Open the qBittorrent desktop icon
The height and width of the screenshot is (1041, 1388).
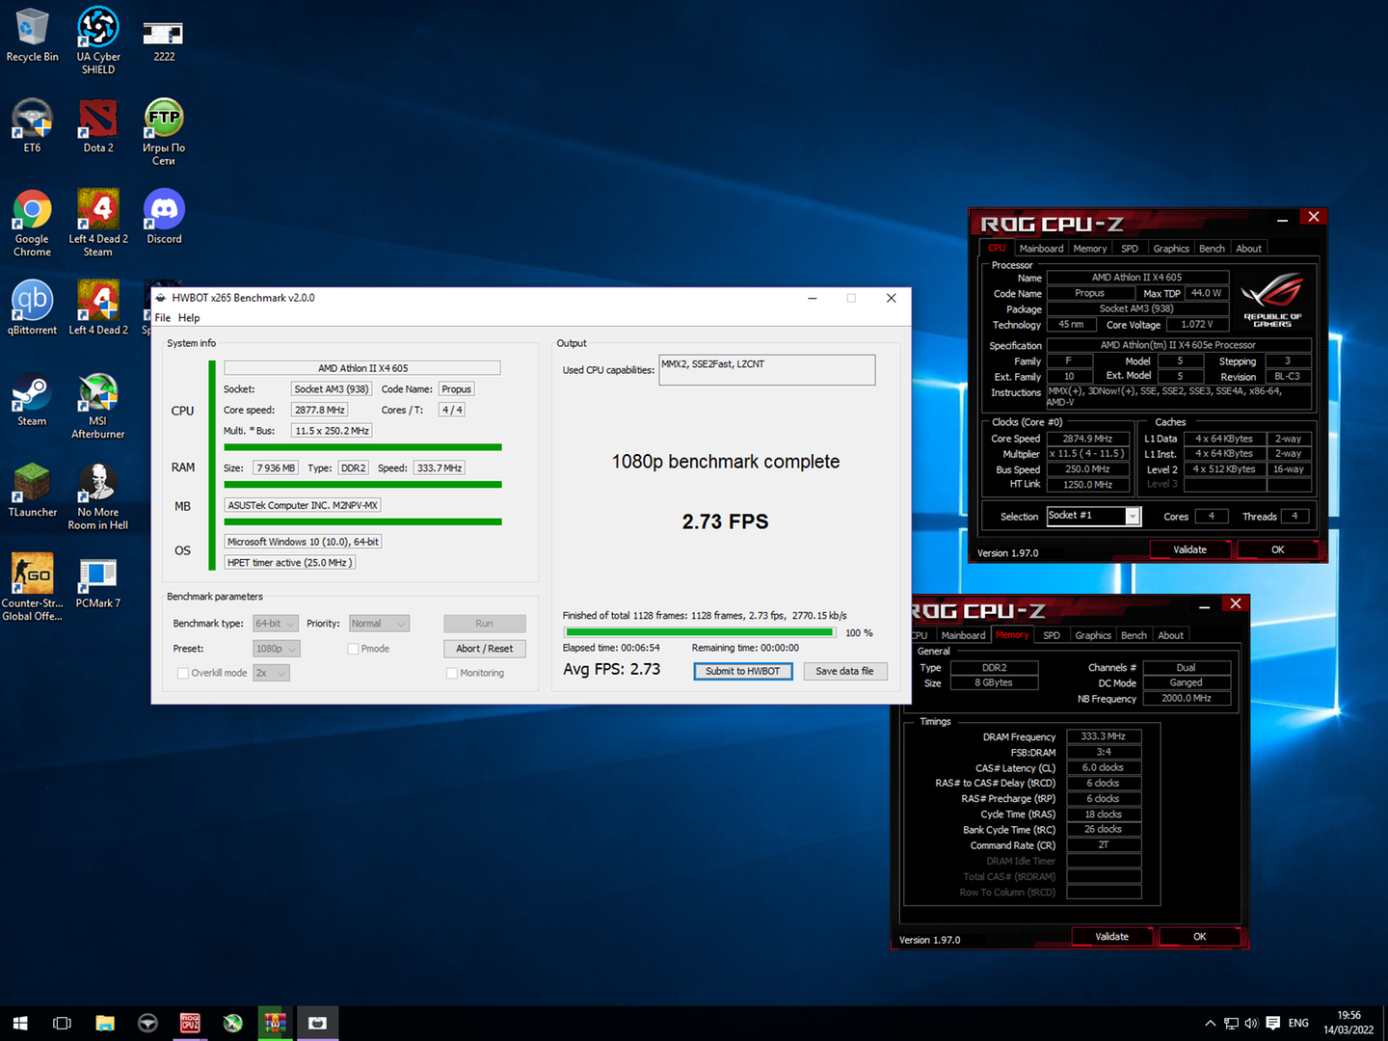tap(32, 308)
